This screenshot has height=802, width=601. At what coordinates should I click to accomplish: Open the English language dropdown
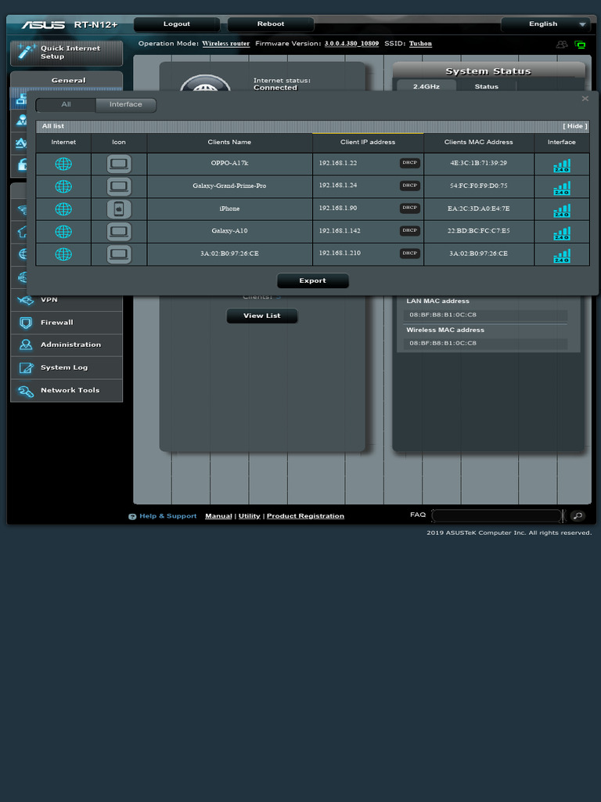click(545, 24)
